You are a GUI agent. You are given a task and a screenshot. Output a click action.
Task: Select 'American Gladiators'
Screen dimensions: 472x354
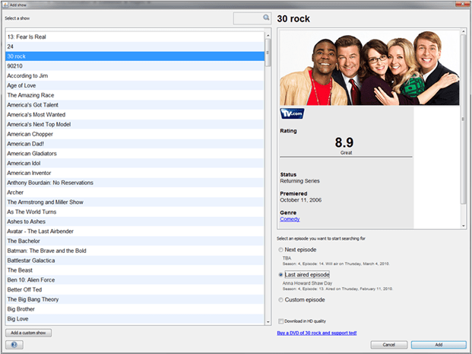[x=135, y=154]
